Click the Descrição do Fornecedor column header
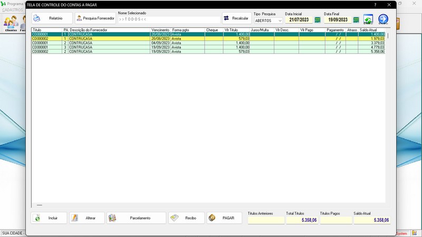The height and width of the screenshot is (237, 422). click(109, 30)
